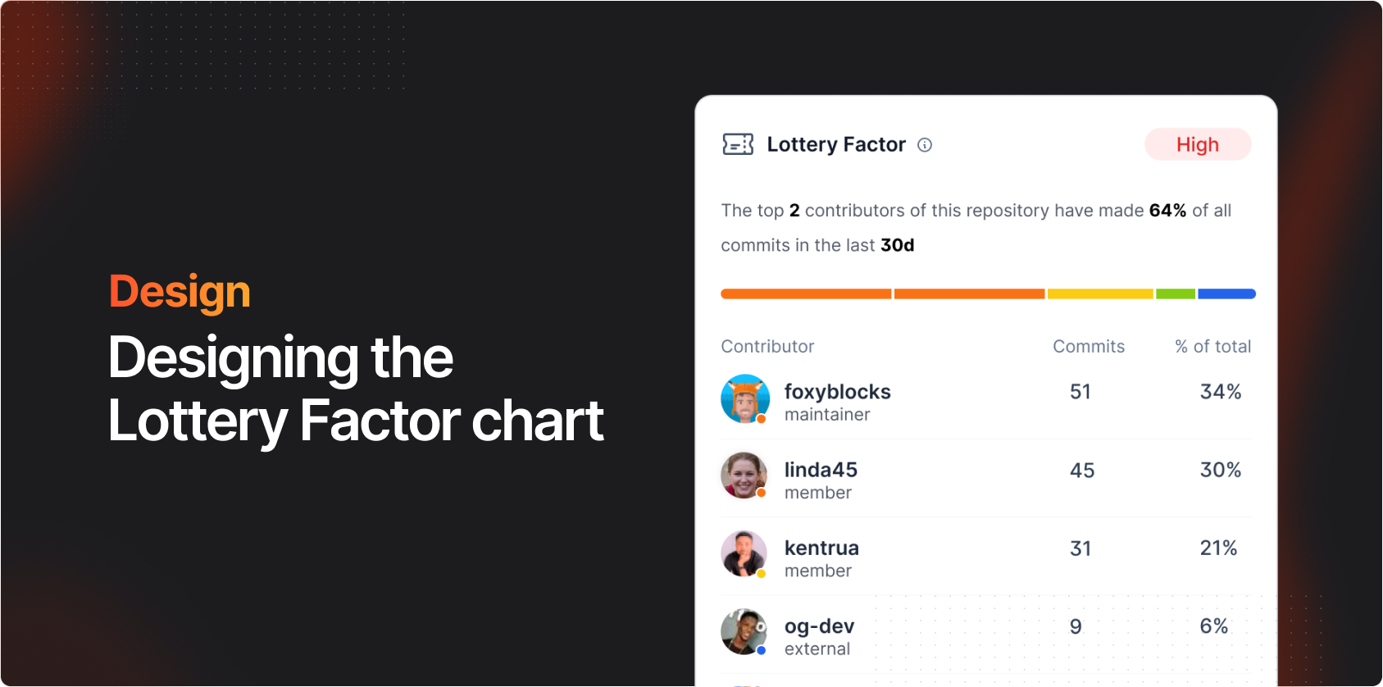
Task: Click the info icon beside Lottery Factor
Action: [925, 145]
